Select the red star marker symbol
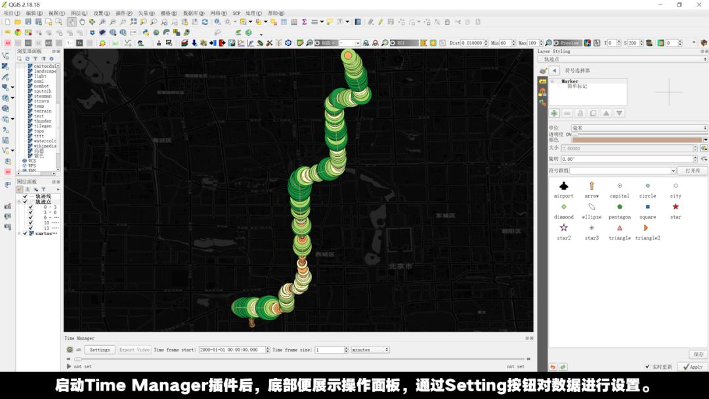Screen dimensions: 709x399 click(676, 207)
